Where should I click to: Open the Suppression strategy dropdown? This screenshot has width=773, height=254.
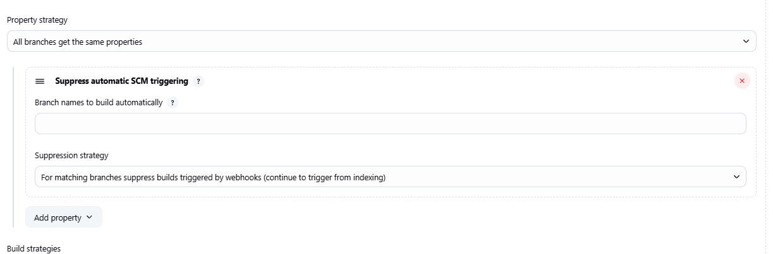[x=390, y=177]
